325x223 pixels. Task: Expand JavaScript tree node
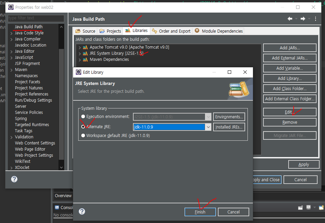point(12,57)
